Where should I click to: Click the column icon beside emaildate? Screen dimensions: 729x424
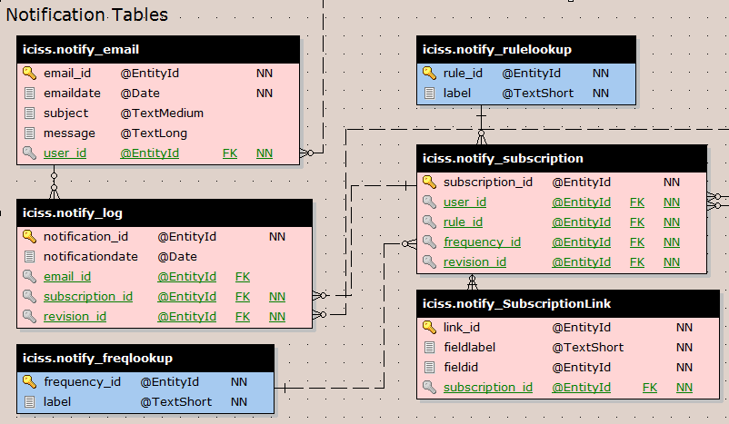(x=29, y=93)
